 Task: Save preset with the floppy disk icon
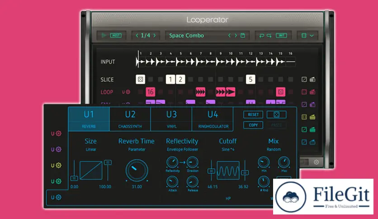(x=243, y=35)
